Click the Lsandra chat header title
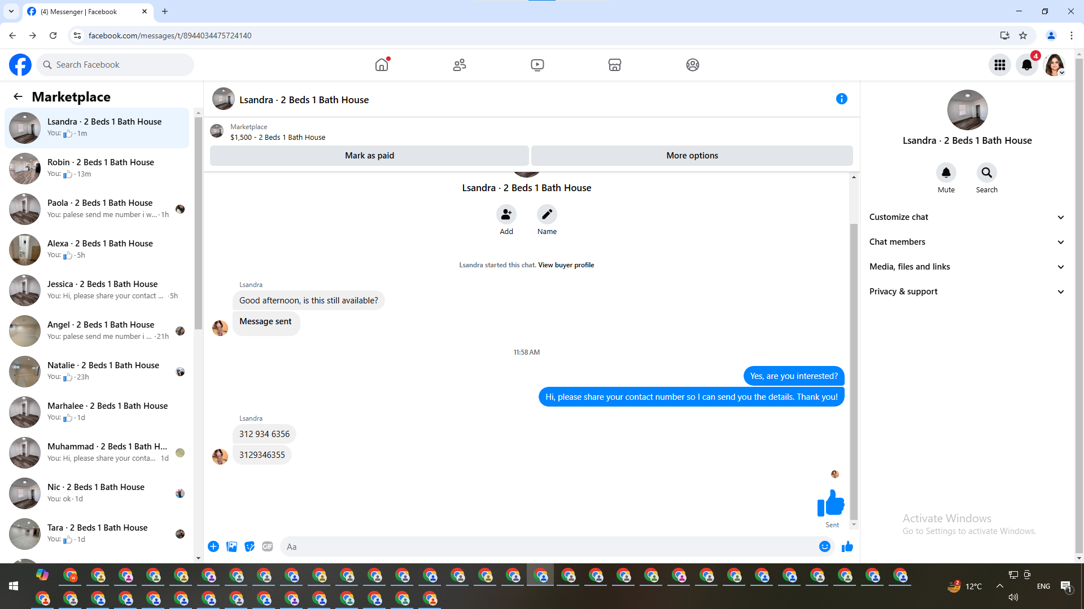Image resolution: width=1084 pixels, height=609 pixels. (304, 100)
